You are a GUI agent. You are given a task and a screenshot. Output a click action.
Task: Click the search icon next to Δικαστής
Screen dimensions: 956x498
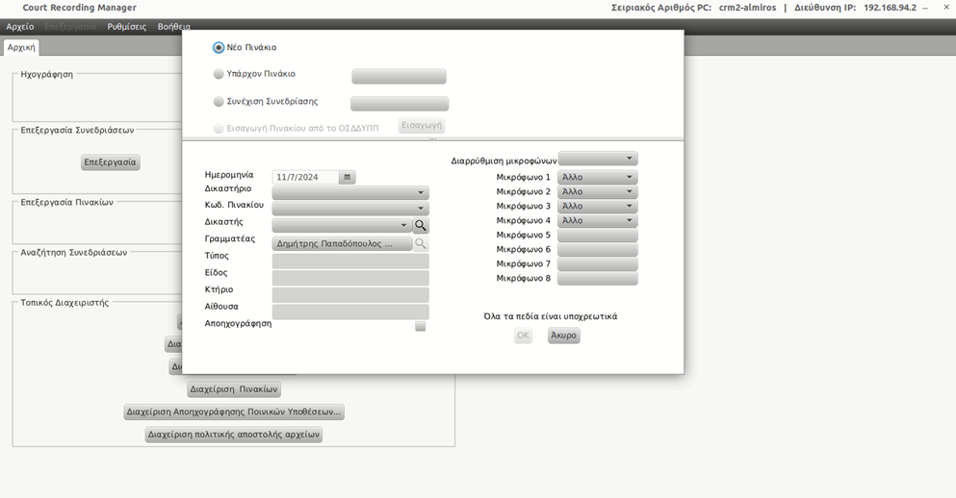click(421, 226)
